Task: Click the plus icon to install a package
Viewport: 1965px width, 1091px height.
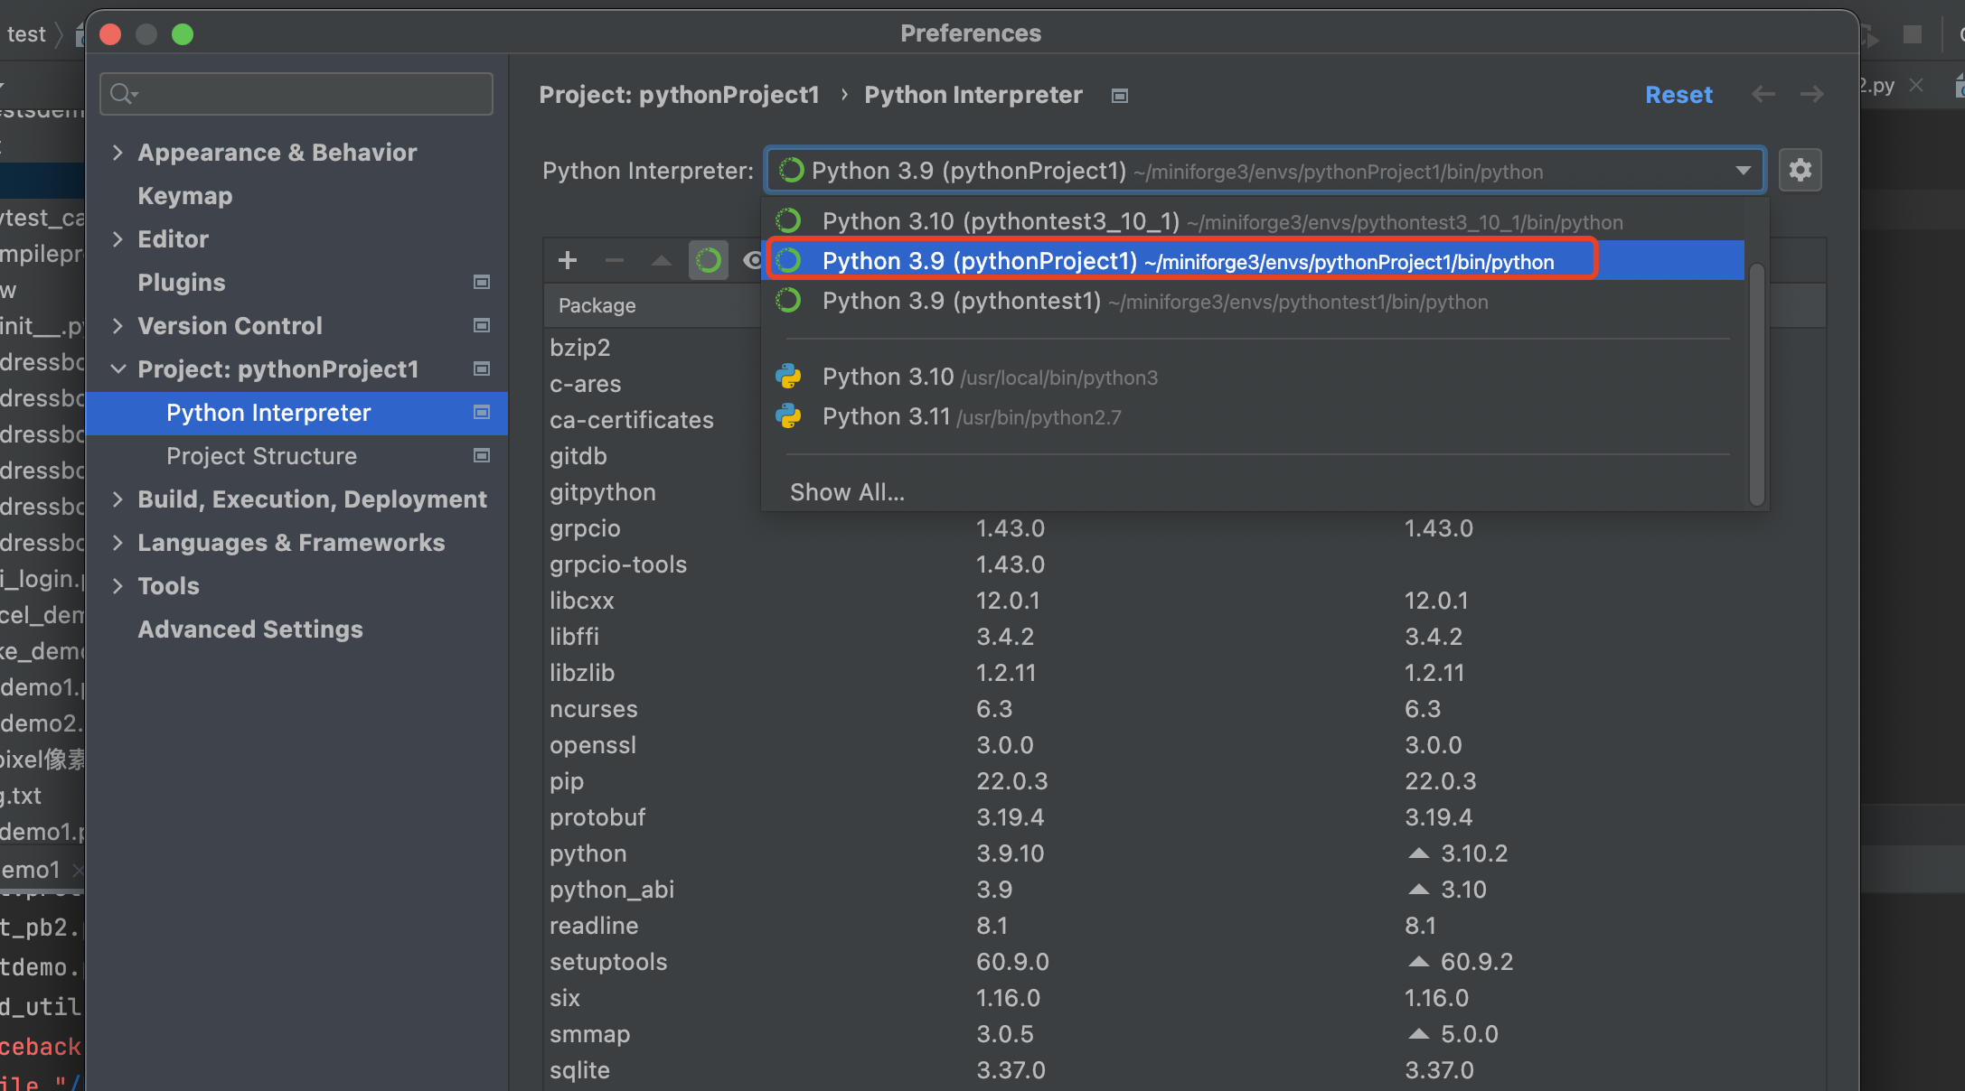Action: point(567,260)
